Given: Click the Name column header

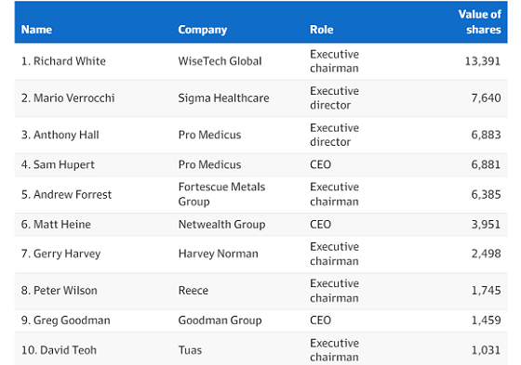Looking at the screenshot, I should tap(36, 30).
